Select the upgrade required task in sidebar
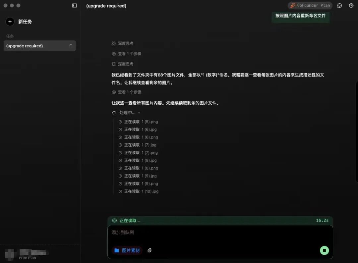 39,46
